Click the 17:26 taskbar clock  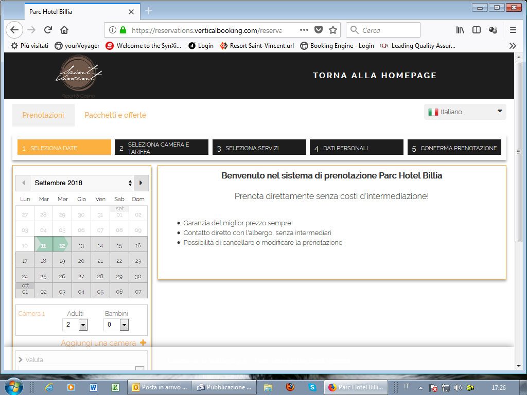coord(498,388)
